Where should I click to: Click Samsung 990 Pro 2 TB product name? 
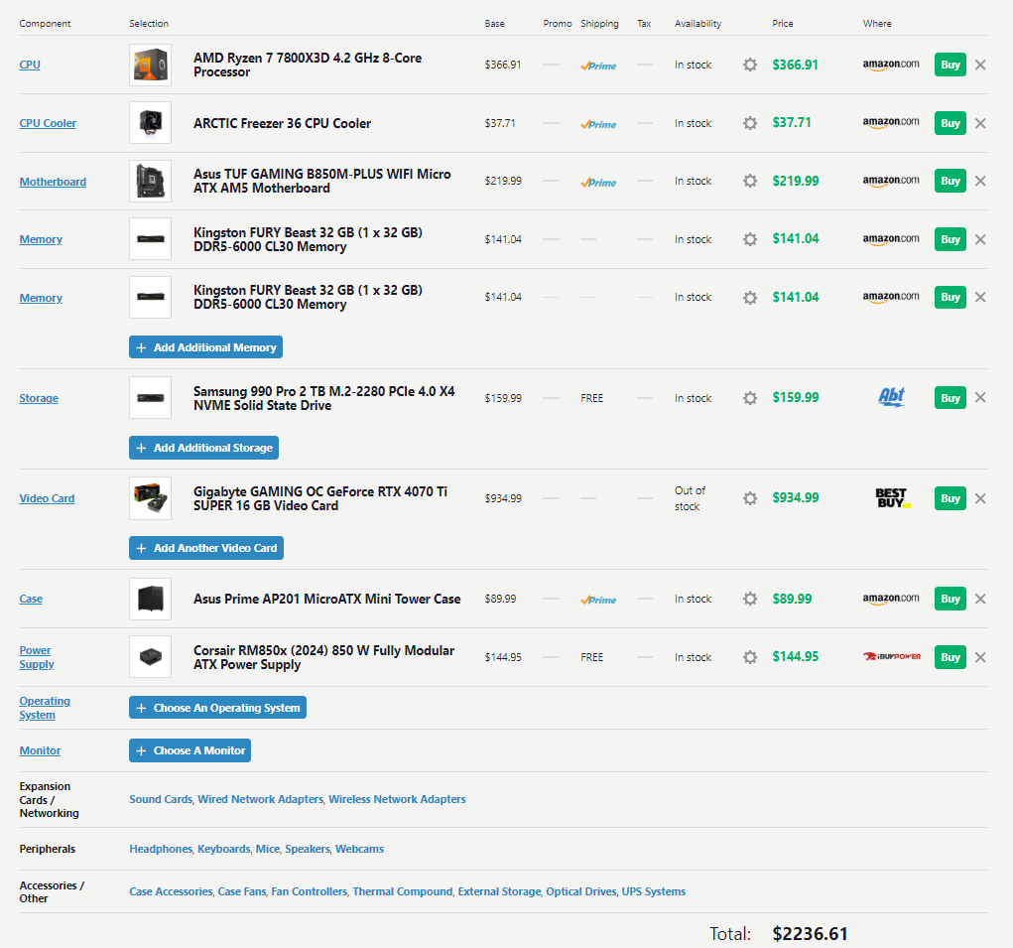pos(324,398)
